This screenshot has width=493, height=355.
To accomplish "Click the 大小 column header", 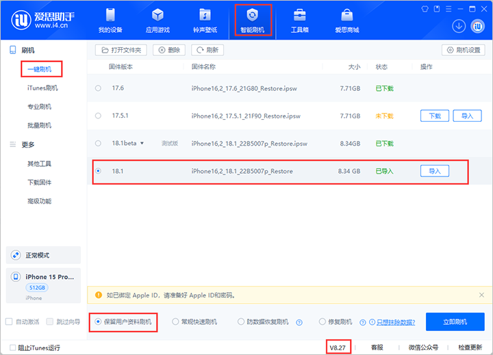I will (355, 66).
